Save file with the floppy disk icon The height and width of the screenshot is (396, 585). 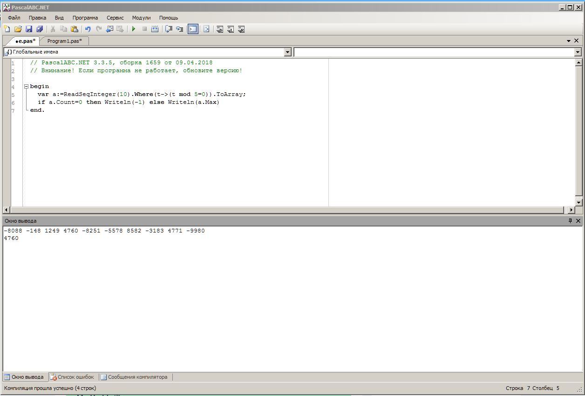pos(29,29)
